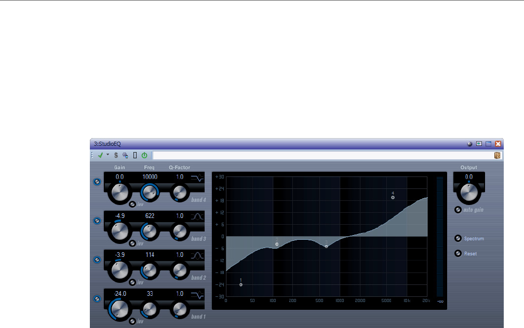Screen dimensions: 524x328
Task: Click the toolbar drag handle dots
Action: (x=92, y=155)
